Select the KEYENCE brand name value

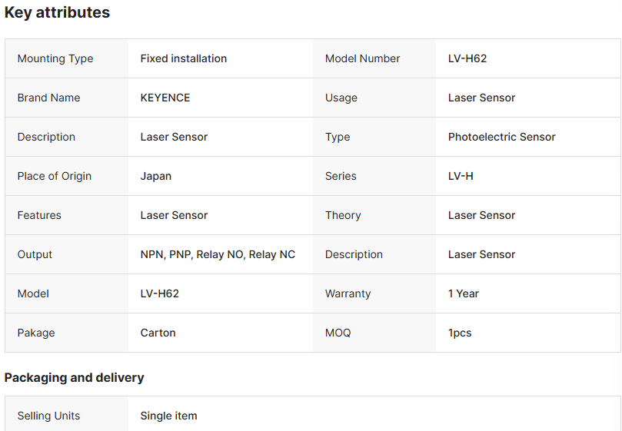pyautogui.click(x=165, y=98)
